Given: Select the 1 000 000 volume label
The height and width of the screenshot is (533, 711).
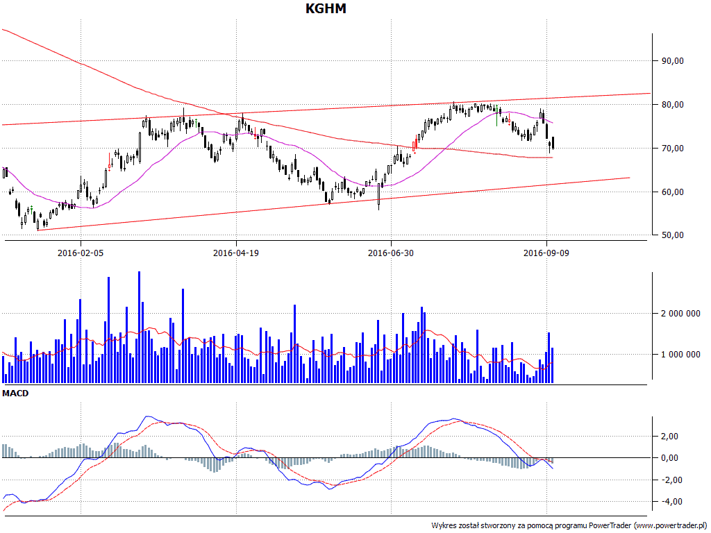Looking at the screenshot, I should click(680, 355).
